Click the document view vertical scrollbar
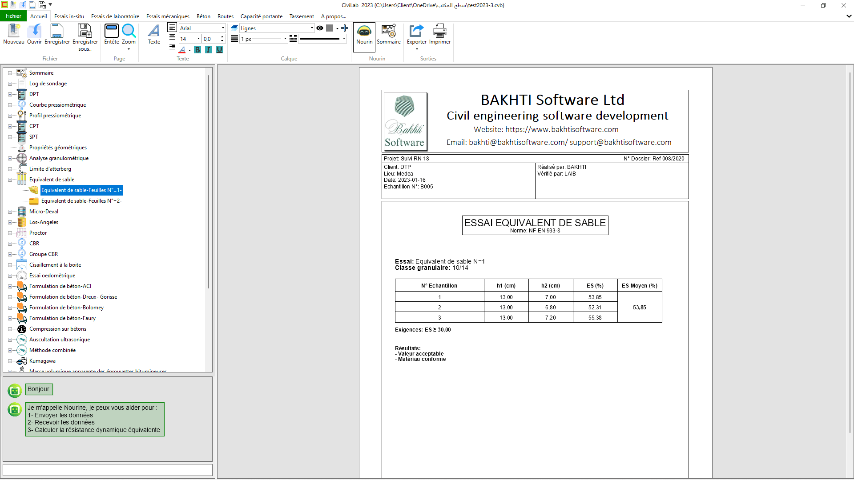This screenshot has height=480, width=854. click(850, 253)
